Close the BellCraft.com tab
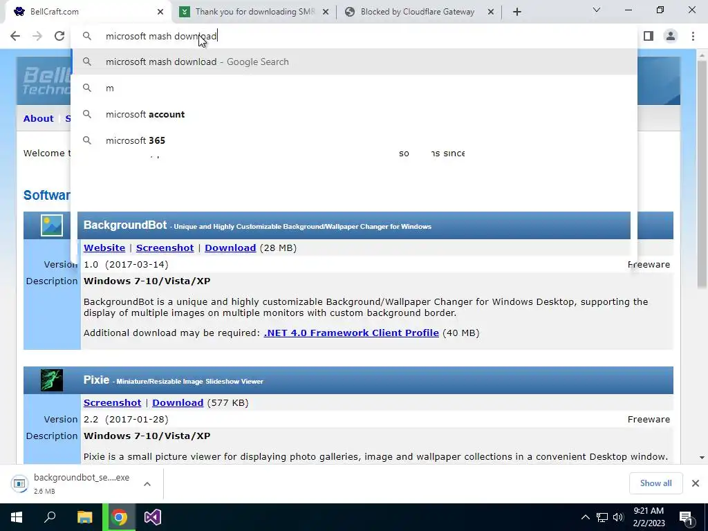Viewport: 708px width, 531px height. (x=160, y=12)
